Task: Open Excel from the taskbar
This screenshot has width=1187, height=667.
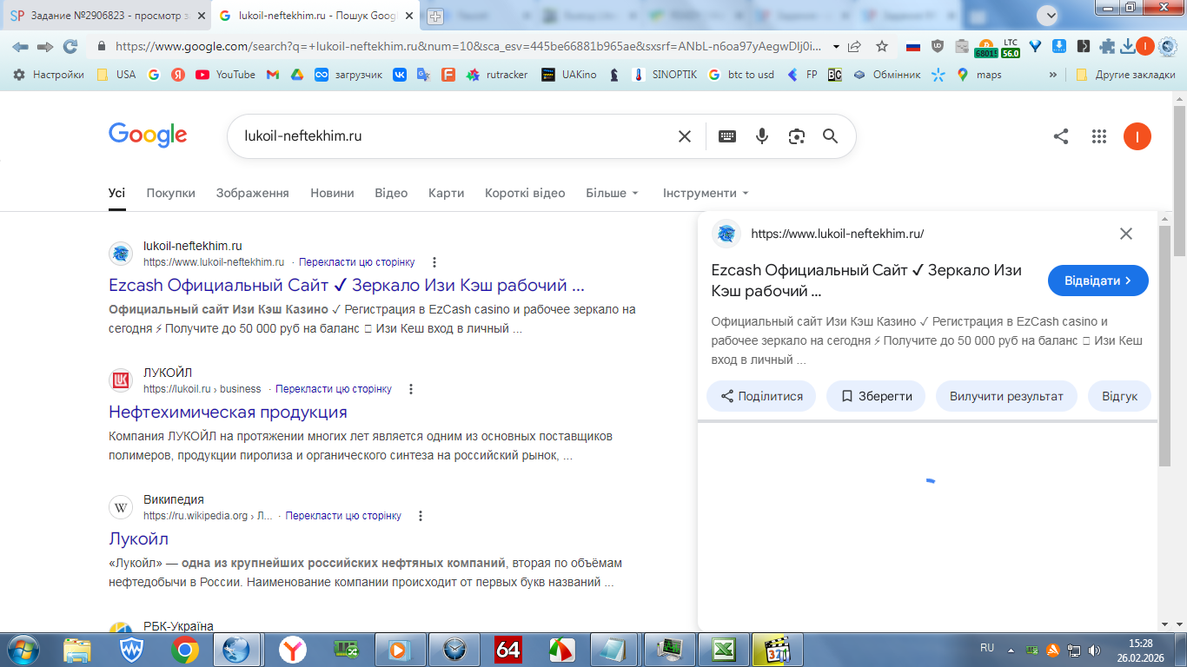Action: pos(725,649)
